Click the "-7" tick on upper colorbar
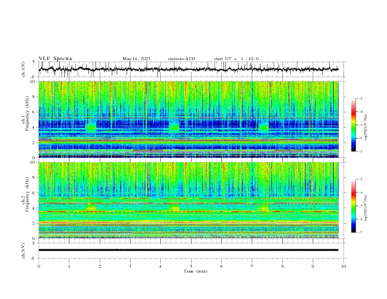Viewport: 387px width, 299px height. click(361, 152)
